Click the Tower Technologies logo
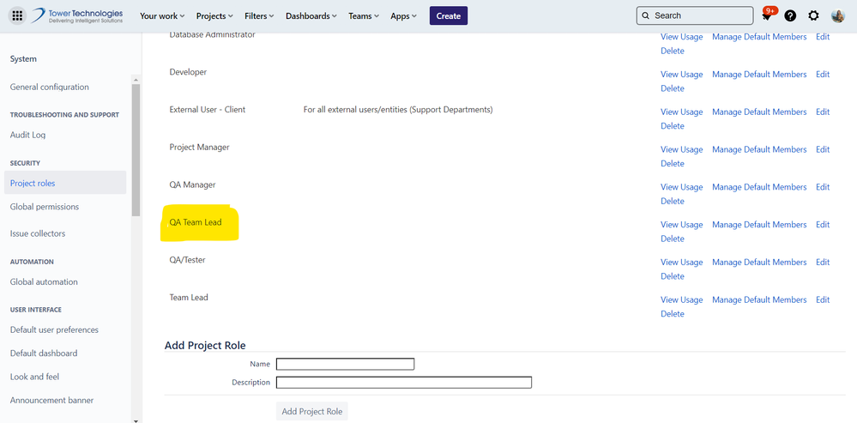The height and width of the screenshot is (423, 857). pos(76,15)
